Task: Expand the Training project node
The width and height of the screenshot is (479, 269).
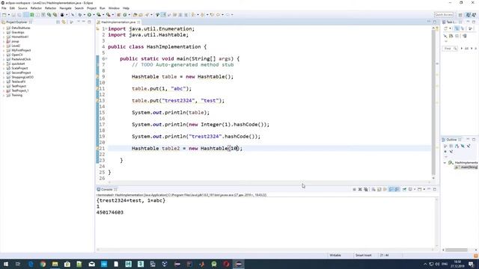Action: 4,95
